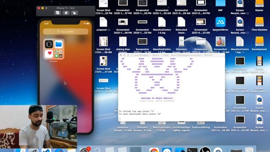Click the Simulator window title 'iPhone 11 – 14.0'

coord(66,8)
